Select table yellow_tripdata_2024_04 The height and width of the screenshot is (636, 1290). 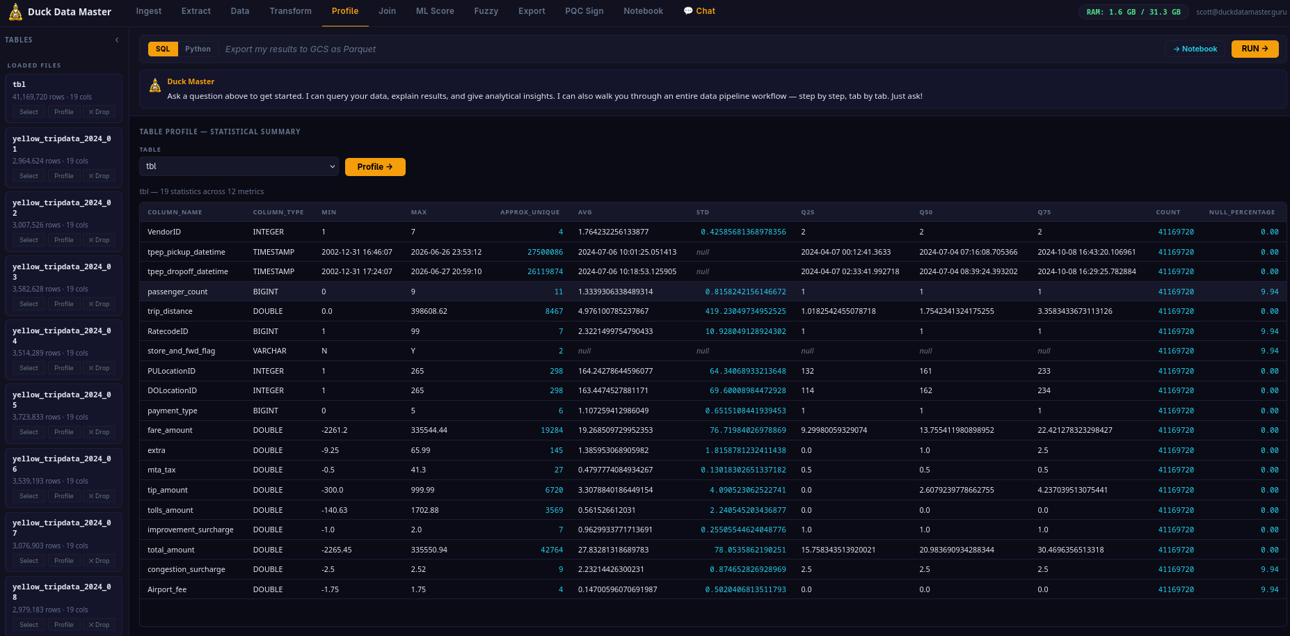coord(29,368)
